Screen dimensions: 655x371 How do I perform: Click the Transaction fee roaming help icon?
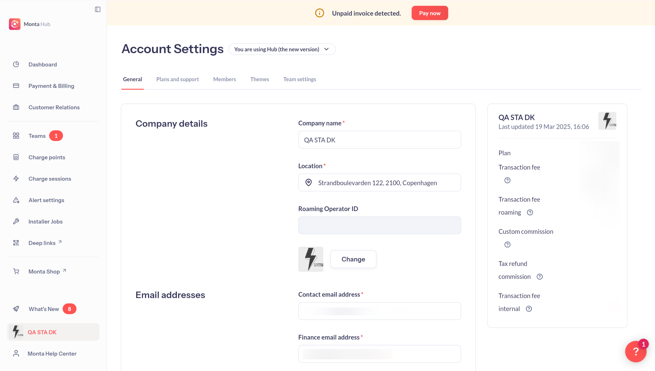tap(530, 212)
